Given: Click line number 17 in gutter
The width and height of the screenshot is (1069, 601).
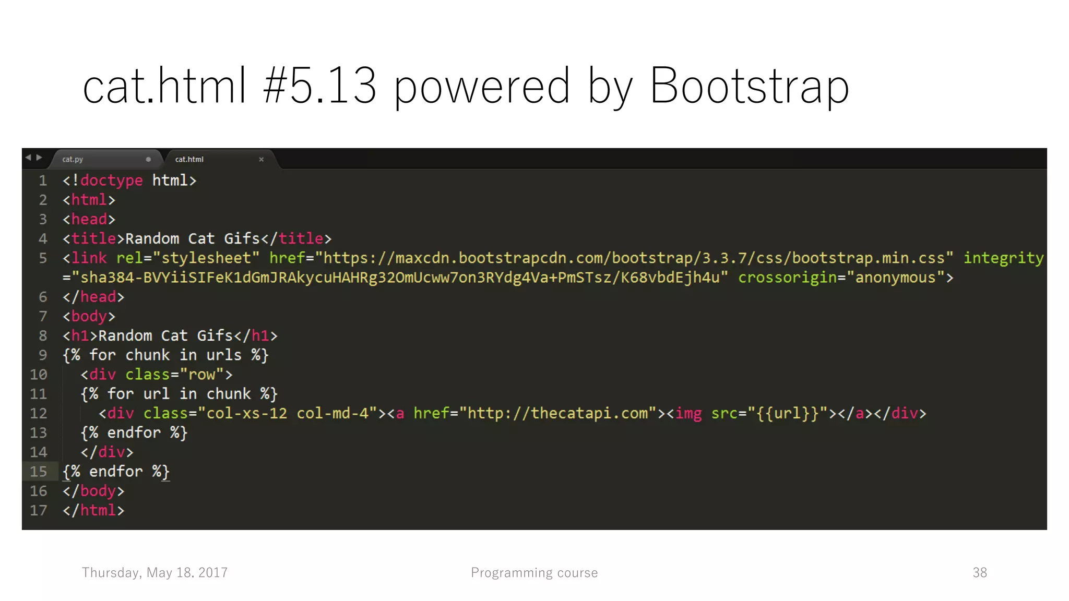Looking at the screenshot, I should [39, 511].
